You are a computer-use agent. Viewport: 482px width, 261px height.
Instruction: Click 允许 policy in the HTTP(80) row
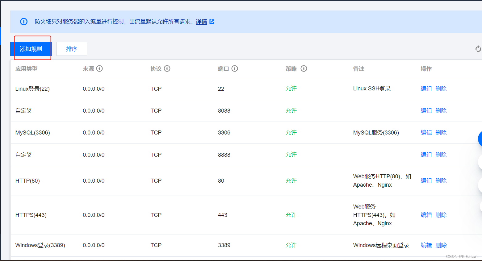[x=291, y=181]
